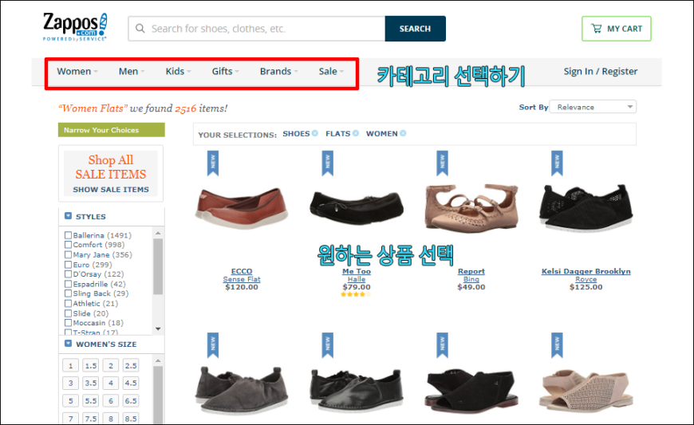Screen dimensions: 694x425
Task: Click the Narrow Your Choices header
Action: click(x=112, y=130)
